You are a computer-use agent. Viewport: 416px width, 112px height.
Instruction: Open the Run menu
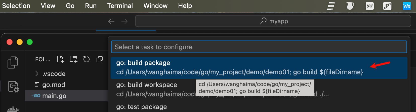[x=91, y=6]
